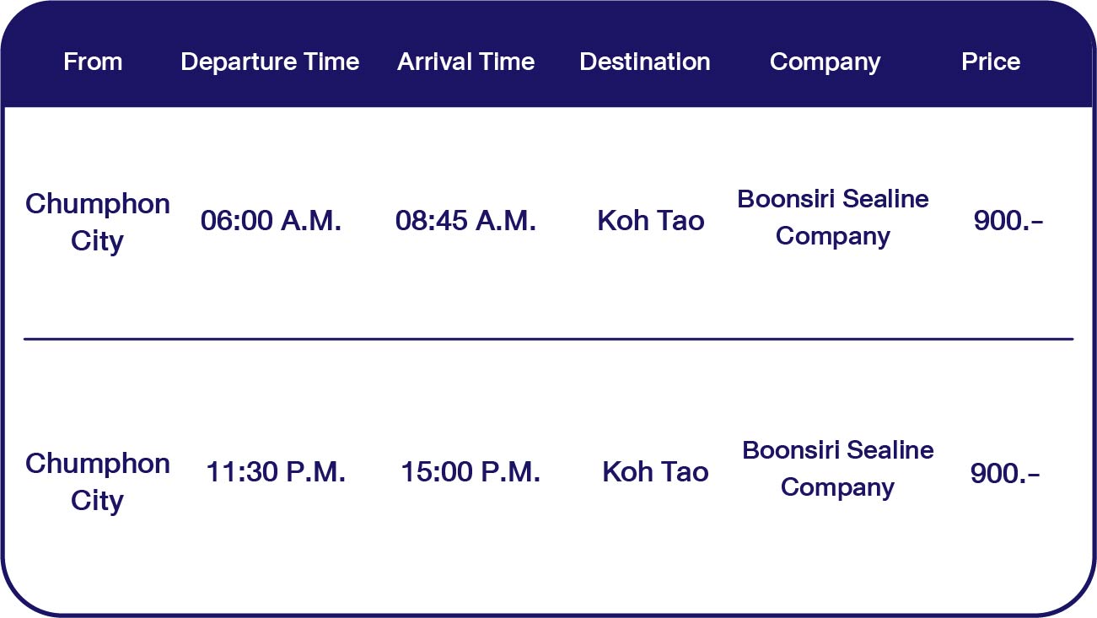Click the From column header
This screenshot has width=1097, height=618.
(x=93, y=62)
